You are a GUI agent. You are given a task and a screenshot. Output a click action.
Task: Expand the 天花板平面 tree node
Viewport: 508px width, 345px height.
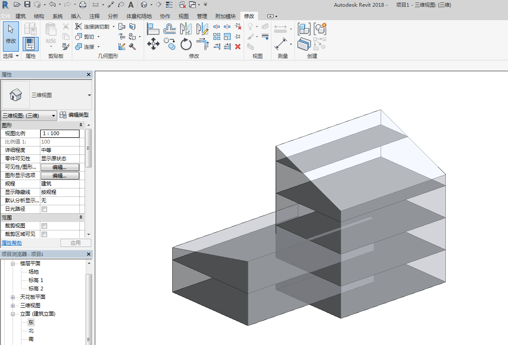[x=13, y=297]
